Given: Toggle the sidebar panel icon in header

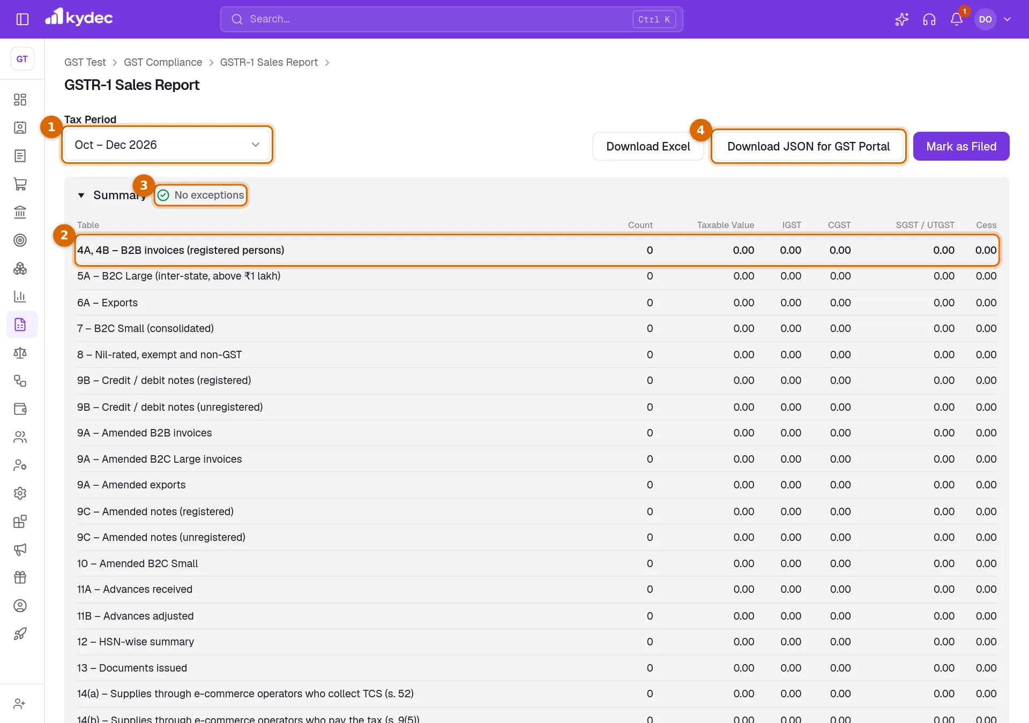Looking at the screenshot, I should (23, 19).
